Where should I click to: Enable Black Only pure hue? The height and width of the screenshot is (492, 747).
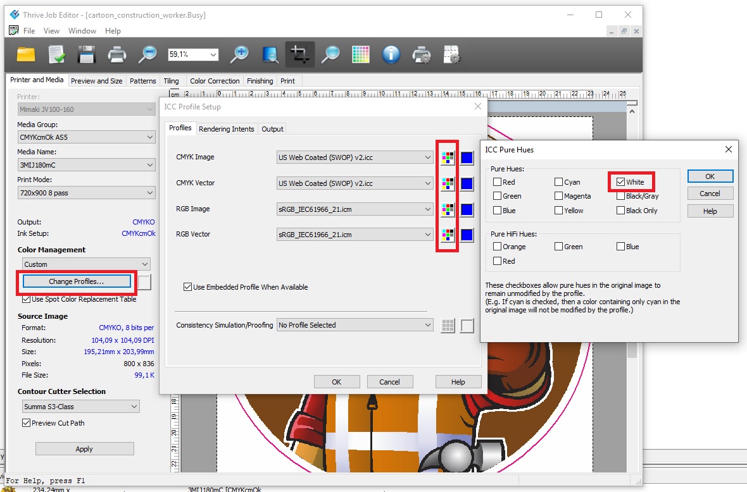pos(620,211)
